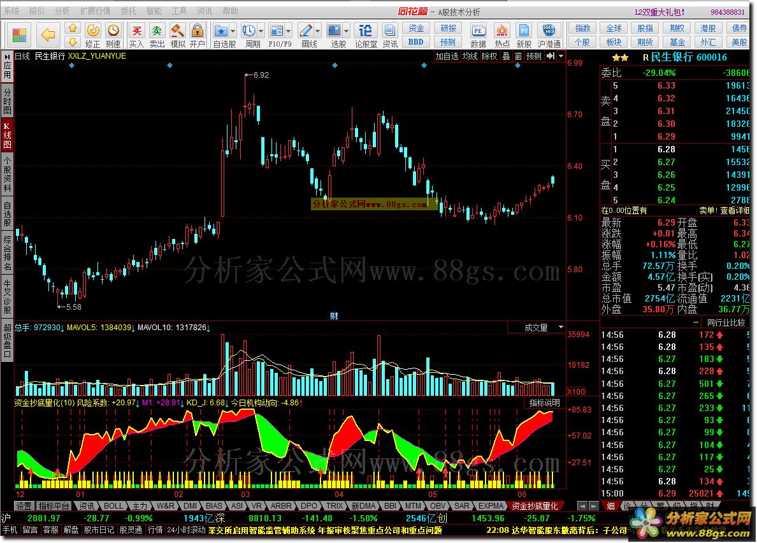Image resolution: width=757 pixels, height=543 pixels.
Task: Expand the 画线 dropdown arrow
Action: coord(318,31)
